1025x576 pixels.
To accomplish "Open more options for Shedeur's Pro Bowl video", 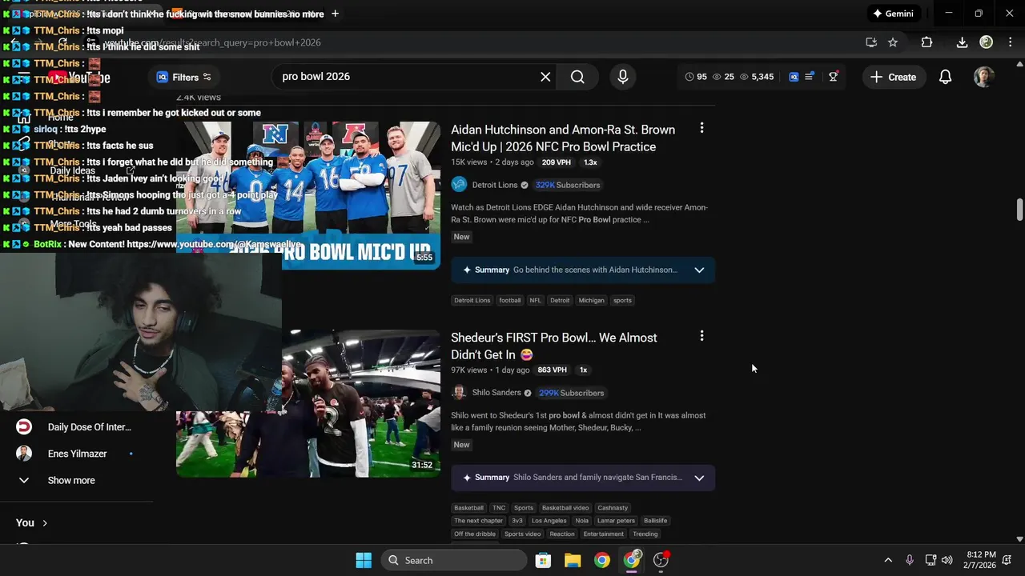I will click(x=701, y=336).
